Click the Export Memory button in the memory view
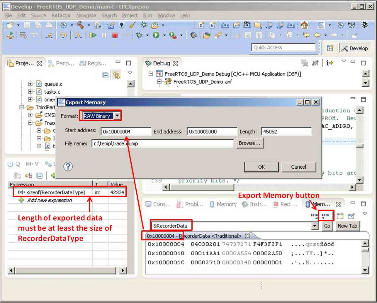 (326, 216)
